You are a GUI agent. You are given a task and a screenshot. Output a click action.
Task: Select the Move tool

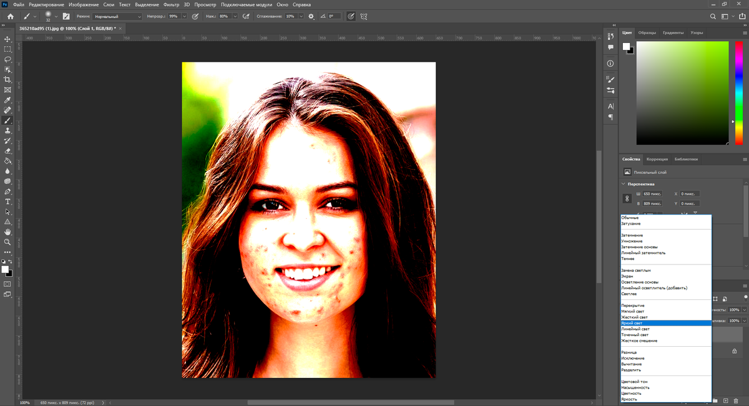coord(8,39)
